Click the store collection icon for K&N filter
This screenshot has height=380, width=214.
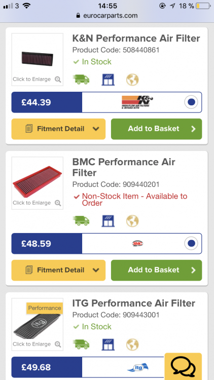click(108, 80)
